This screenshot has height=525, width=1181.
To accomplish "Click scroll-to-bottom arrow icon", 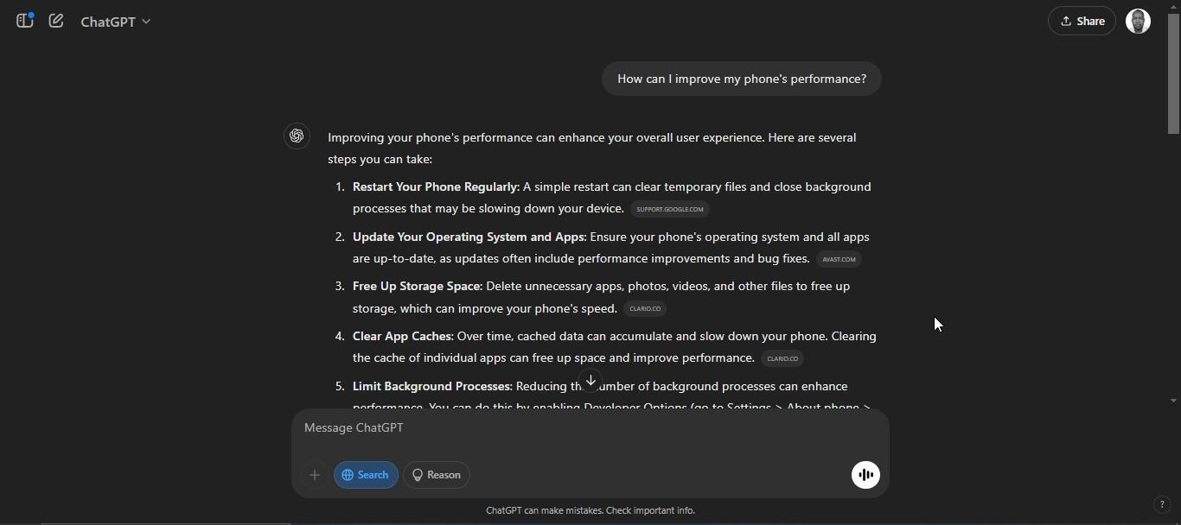I will (x=590, y=380).
